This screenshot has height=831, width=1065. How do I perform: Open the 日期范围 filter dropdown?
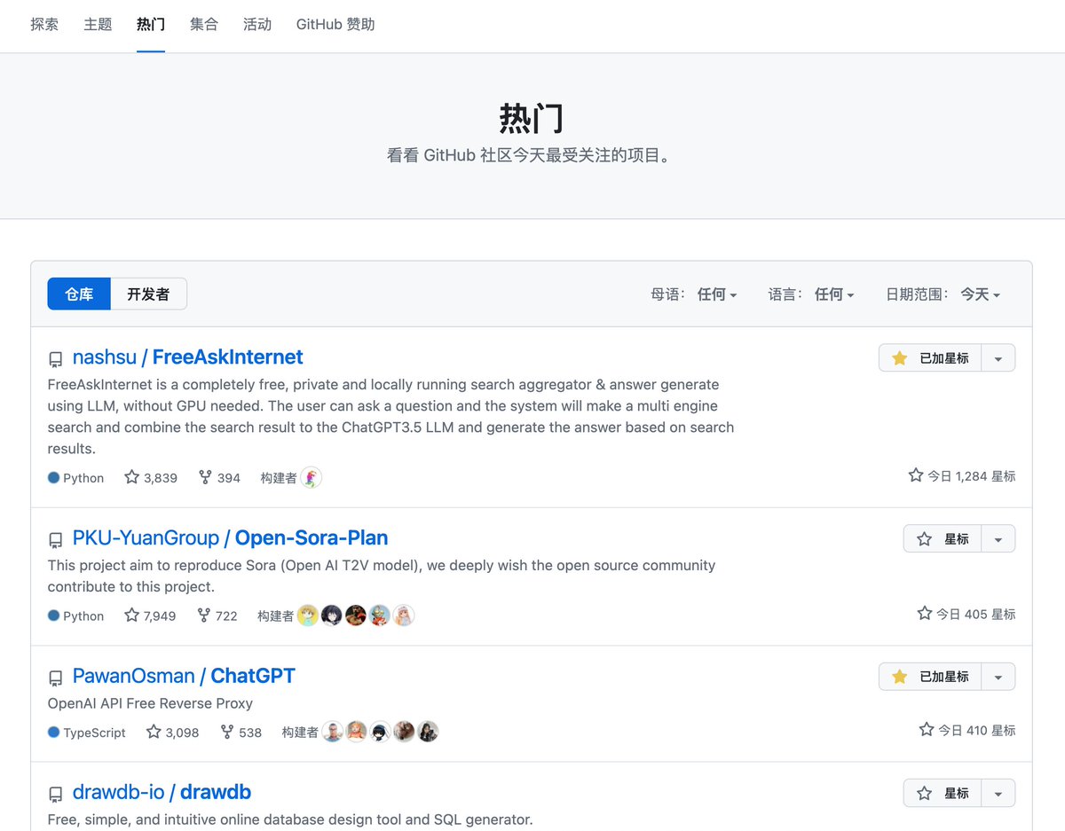(x=943, y=294)
